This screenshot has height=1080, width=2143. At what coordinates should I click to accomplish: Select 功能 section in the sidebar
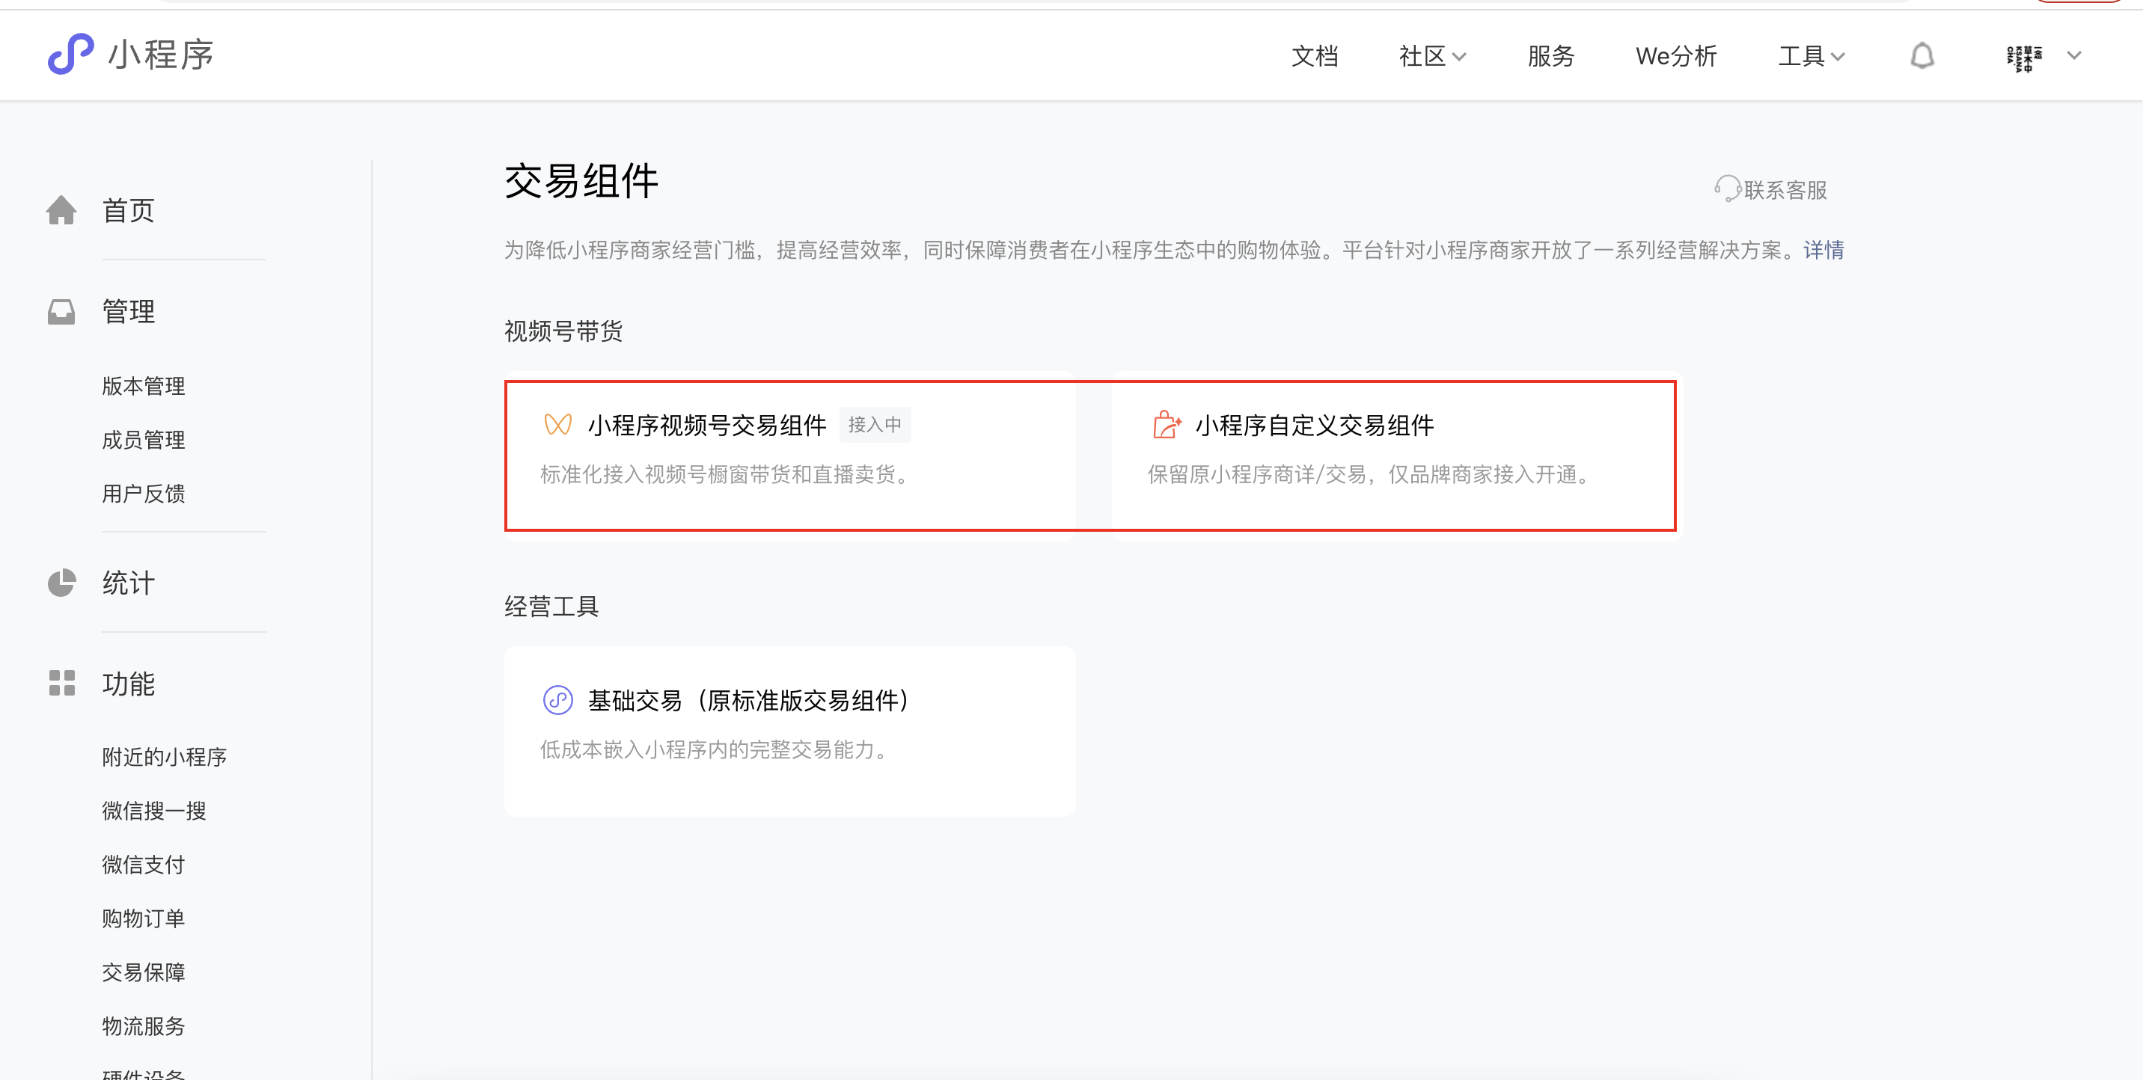click(128, 684)
